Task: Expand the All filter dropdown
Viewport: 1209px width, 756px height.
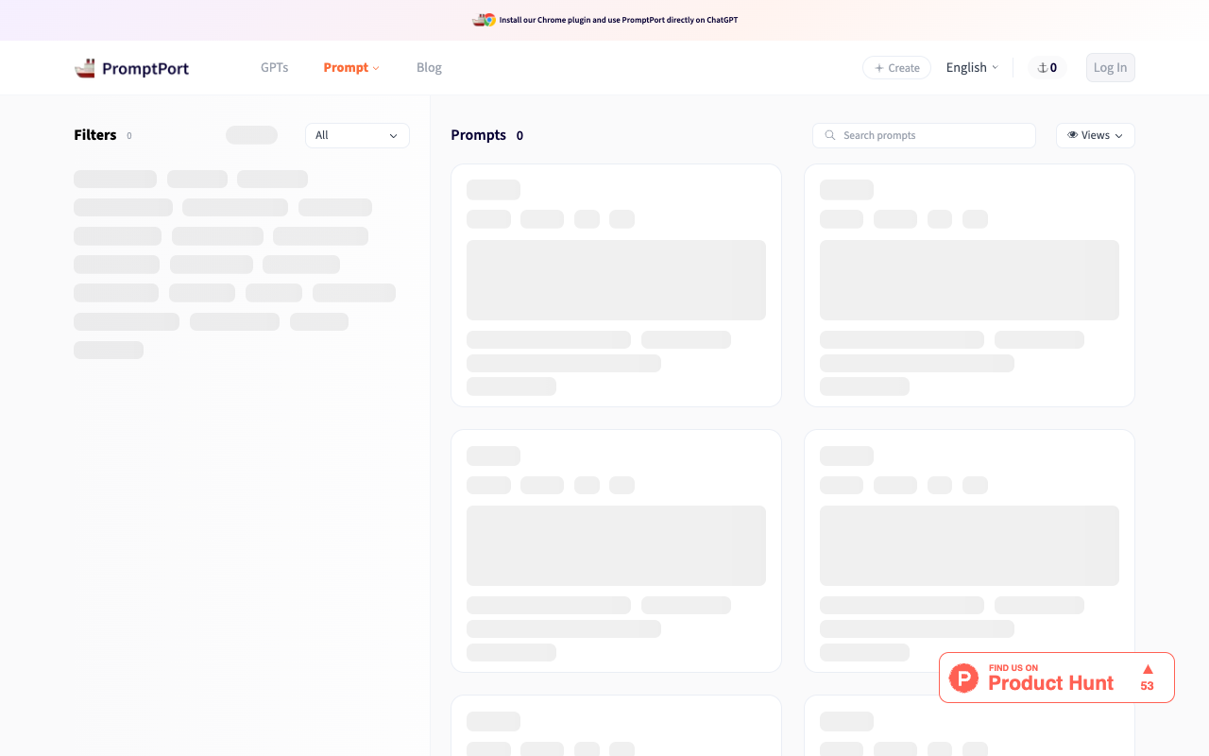Action: click(357, 135)
